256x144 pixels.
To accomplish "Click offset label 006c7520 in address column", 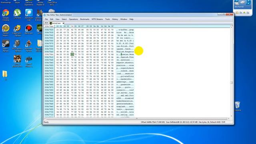I will [x=49, y=30].
